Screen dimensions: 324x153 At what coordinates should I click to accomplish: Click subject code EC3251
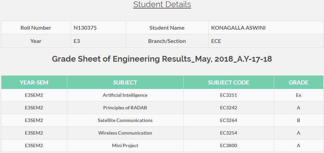click(228, 95)
